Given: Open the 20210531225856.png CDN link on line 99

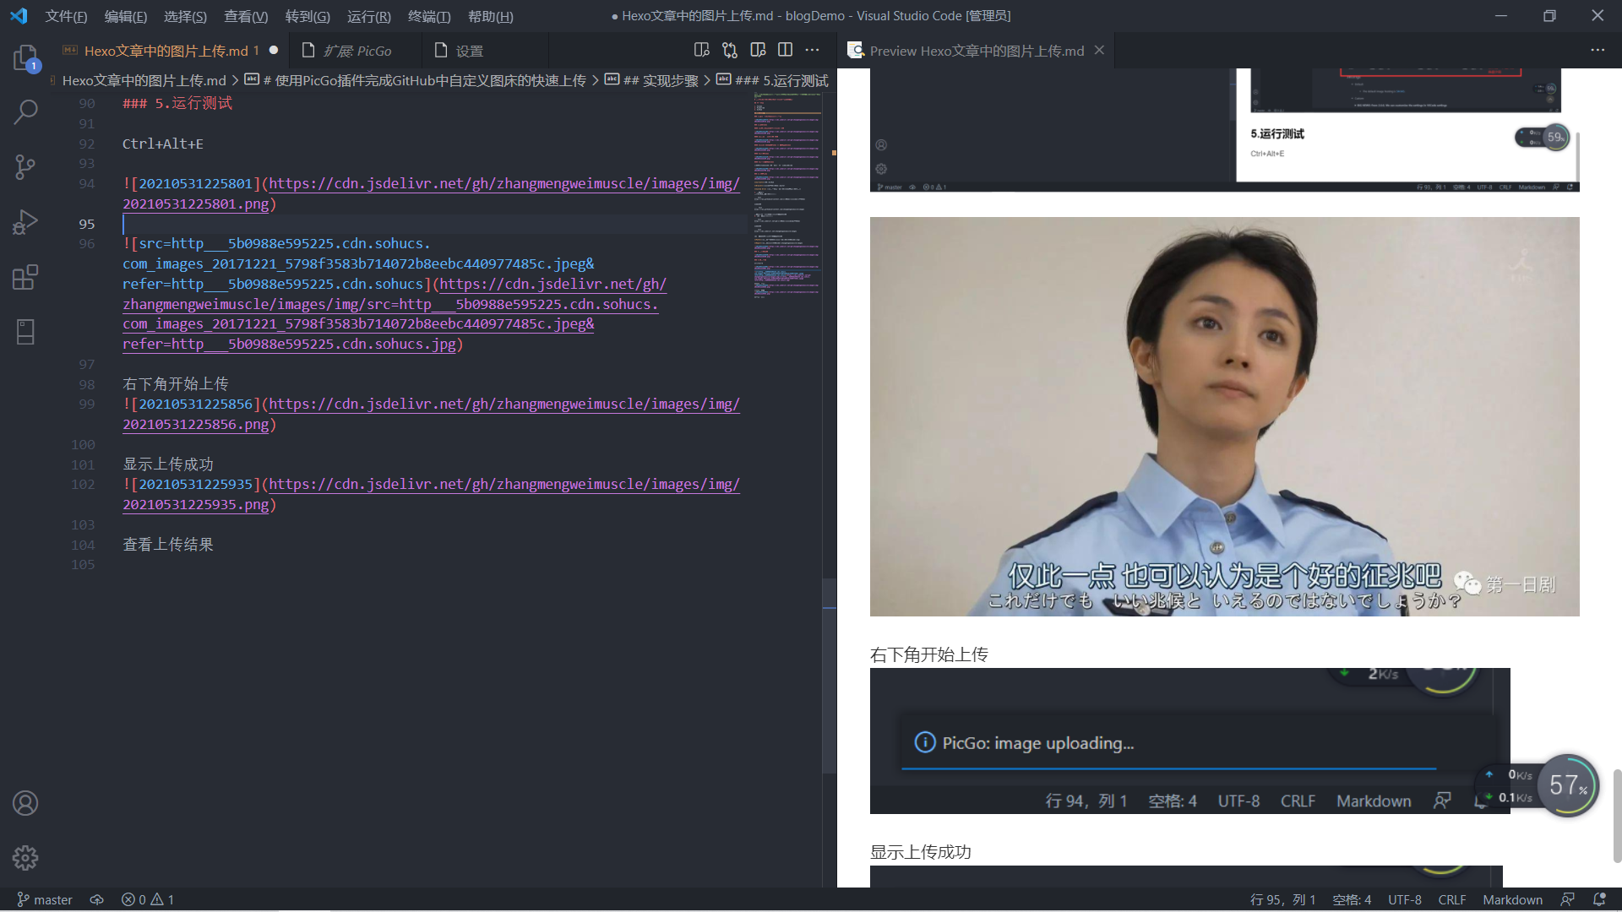Looking at the screenshot, I should [503, 404].
